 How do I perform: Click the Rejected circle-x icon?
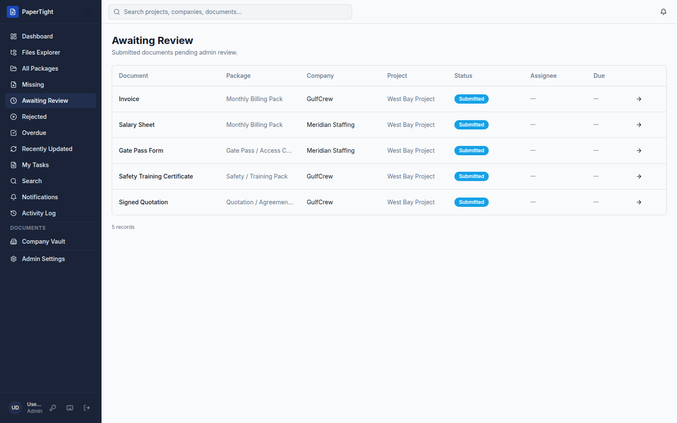(14, 117)
